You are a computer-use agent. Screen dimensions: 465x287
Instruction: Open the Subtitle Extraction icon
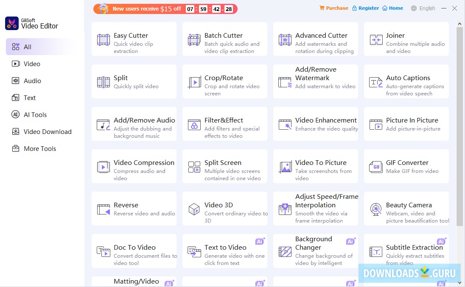pyautogui.click(x=376, y=252)
